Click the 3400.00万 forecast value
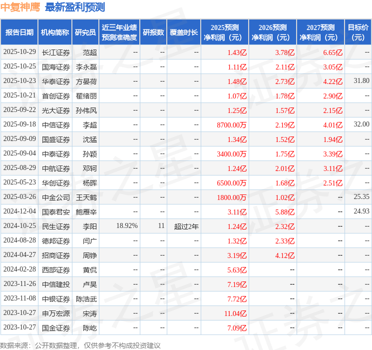 pos(232,154)
